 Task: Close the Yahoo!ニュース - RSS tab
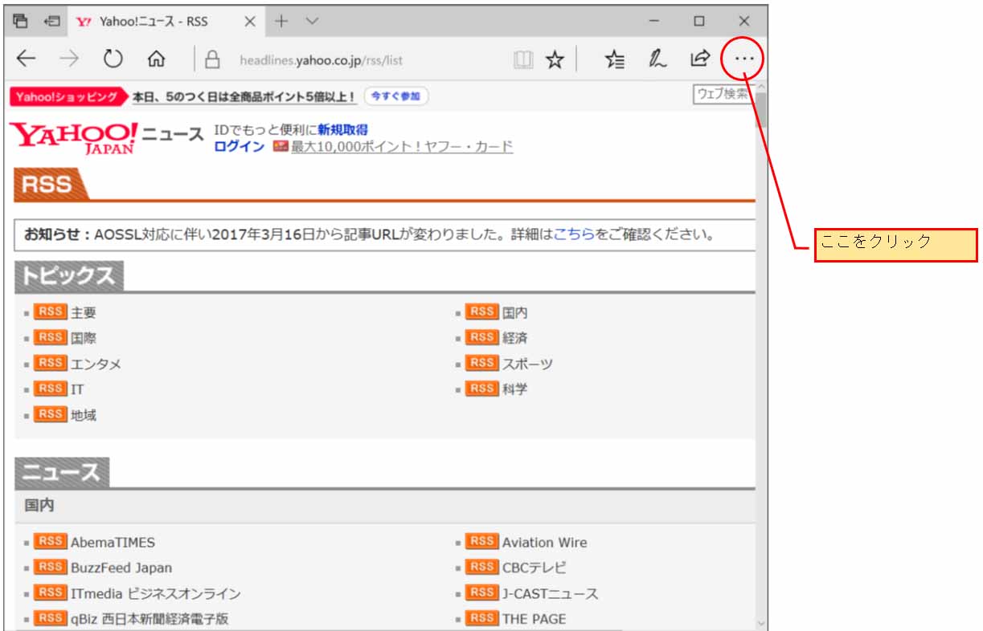click(x=250, y=22)
